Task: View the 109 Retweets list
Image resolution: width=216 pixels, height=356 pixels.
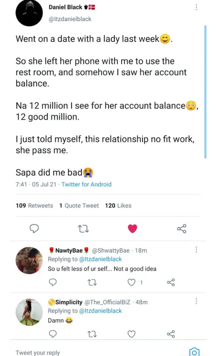Action: (34, 206)
